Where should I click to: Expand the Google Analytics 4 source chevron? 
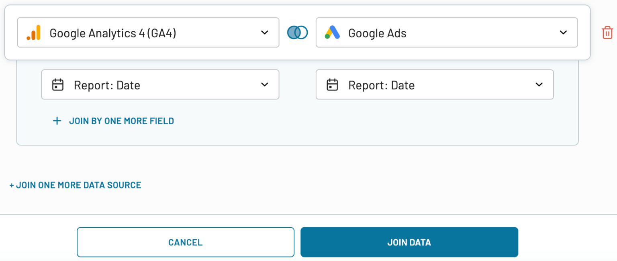point(265,32)
